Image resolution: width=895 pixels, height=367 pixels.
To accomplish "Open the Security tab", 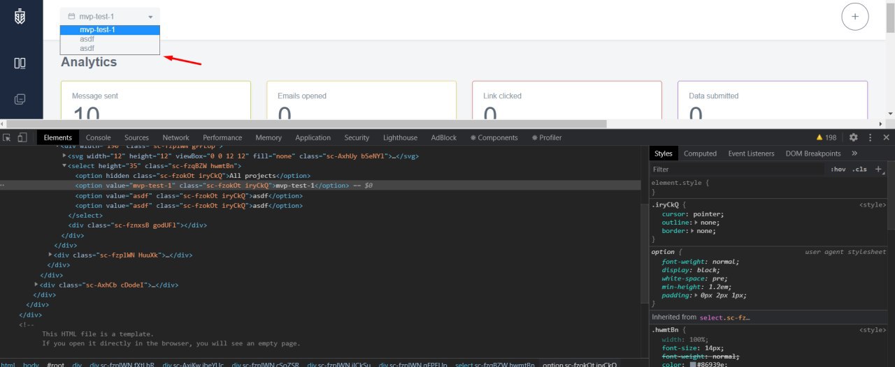I will (357, 137).
